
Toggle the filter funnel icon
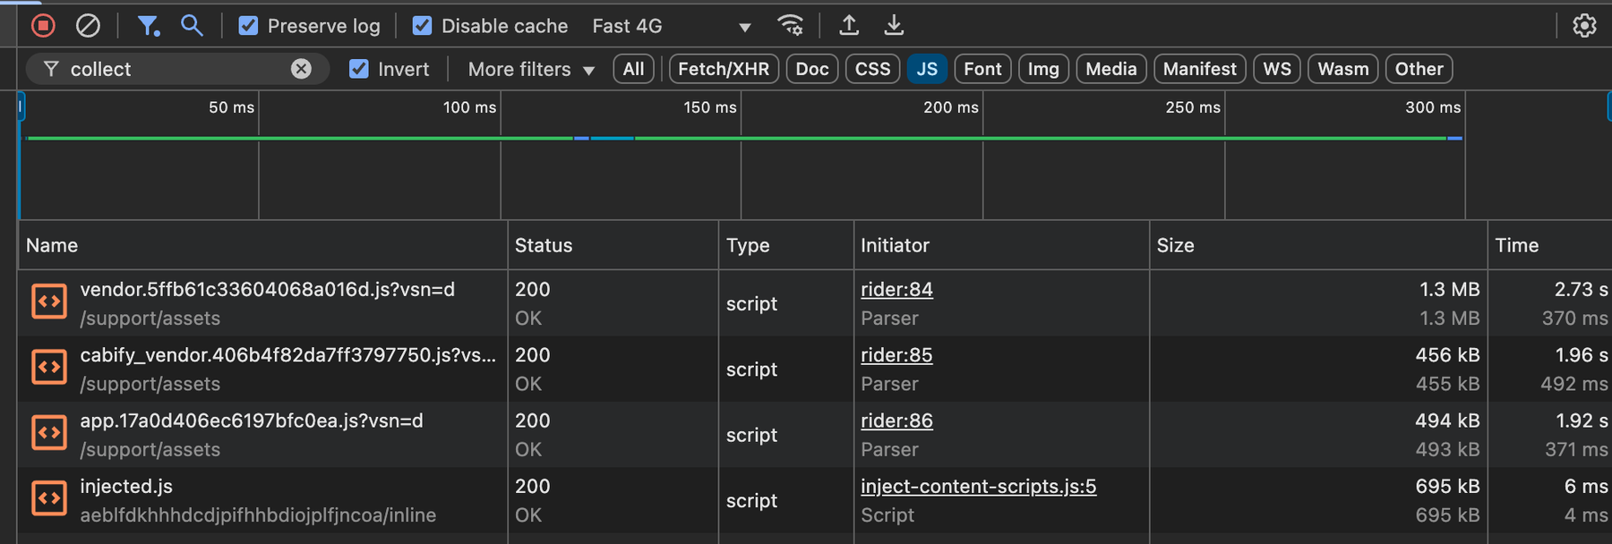[148, 26]
